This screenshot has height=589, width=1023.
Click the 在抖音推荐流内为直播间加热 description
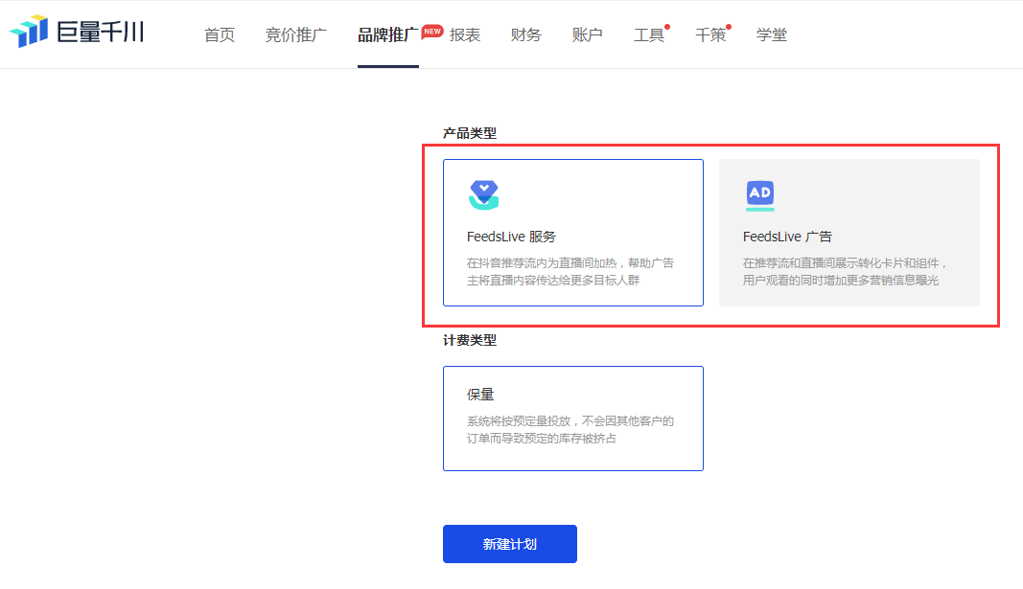(x=570, y=272)
